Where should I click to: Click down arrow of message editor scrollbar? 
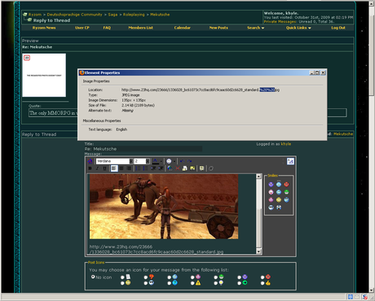258,251
